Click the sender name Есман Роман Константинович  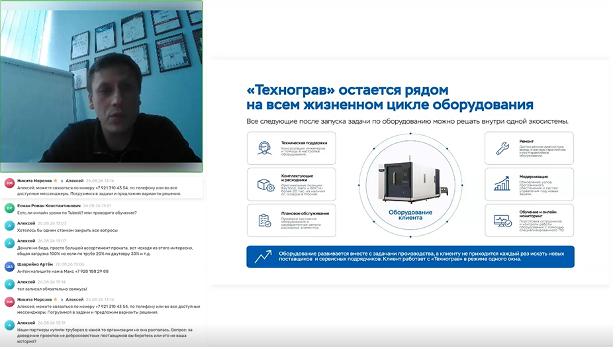coord(49,205)
